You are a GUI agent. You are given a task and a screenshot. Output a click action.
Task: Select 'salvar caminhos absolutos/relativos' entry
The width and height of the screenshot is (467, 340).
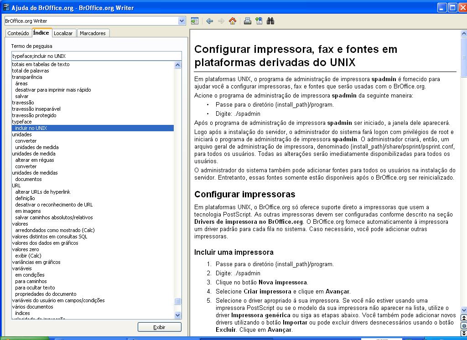54,218
